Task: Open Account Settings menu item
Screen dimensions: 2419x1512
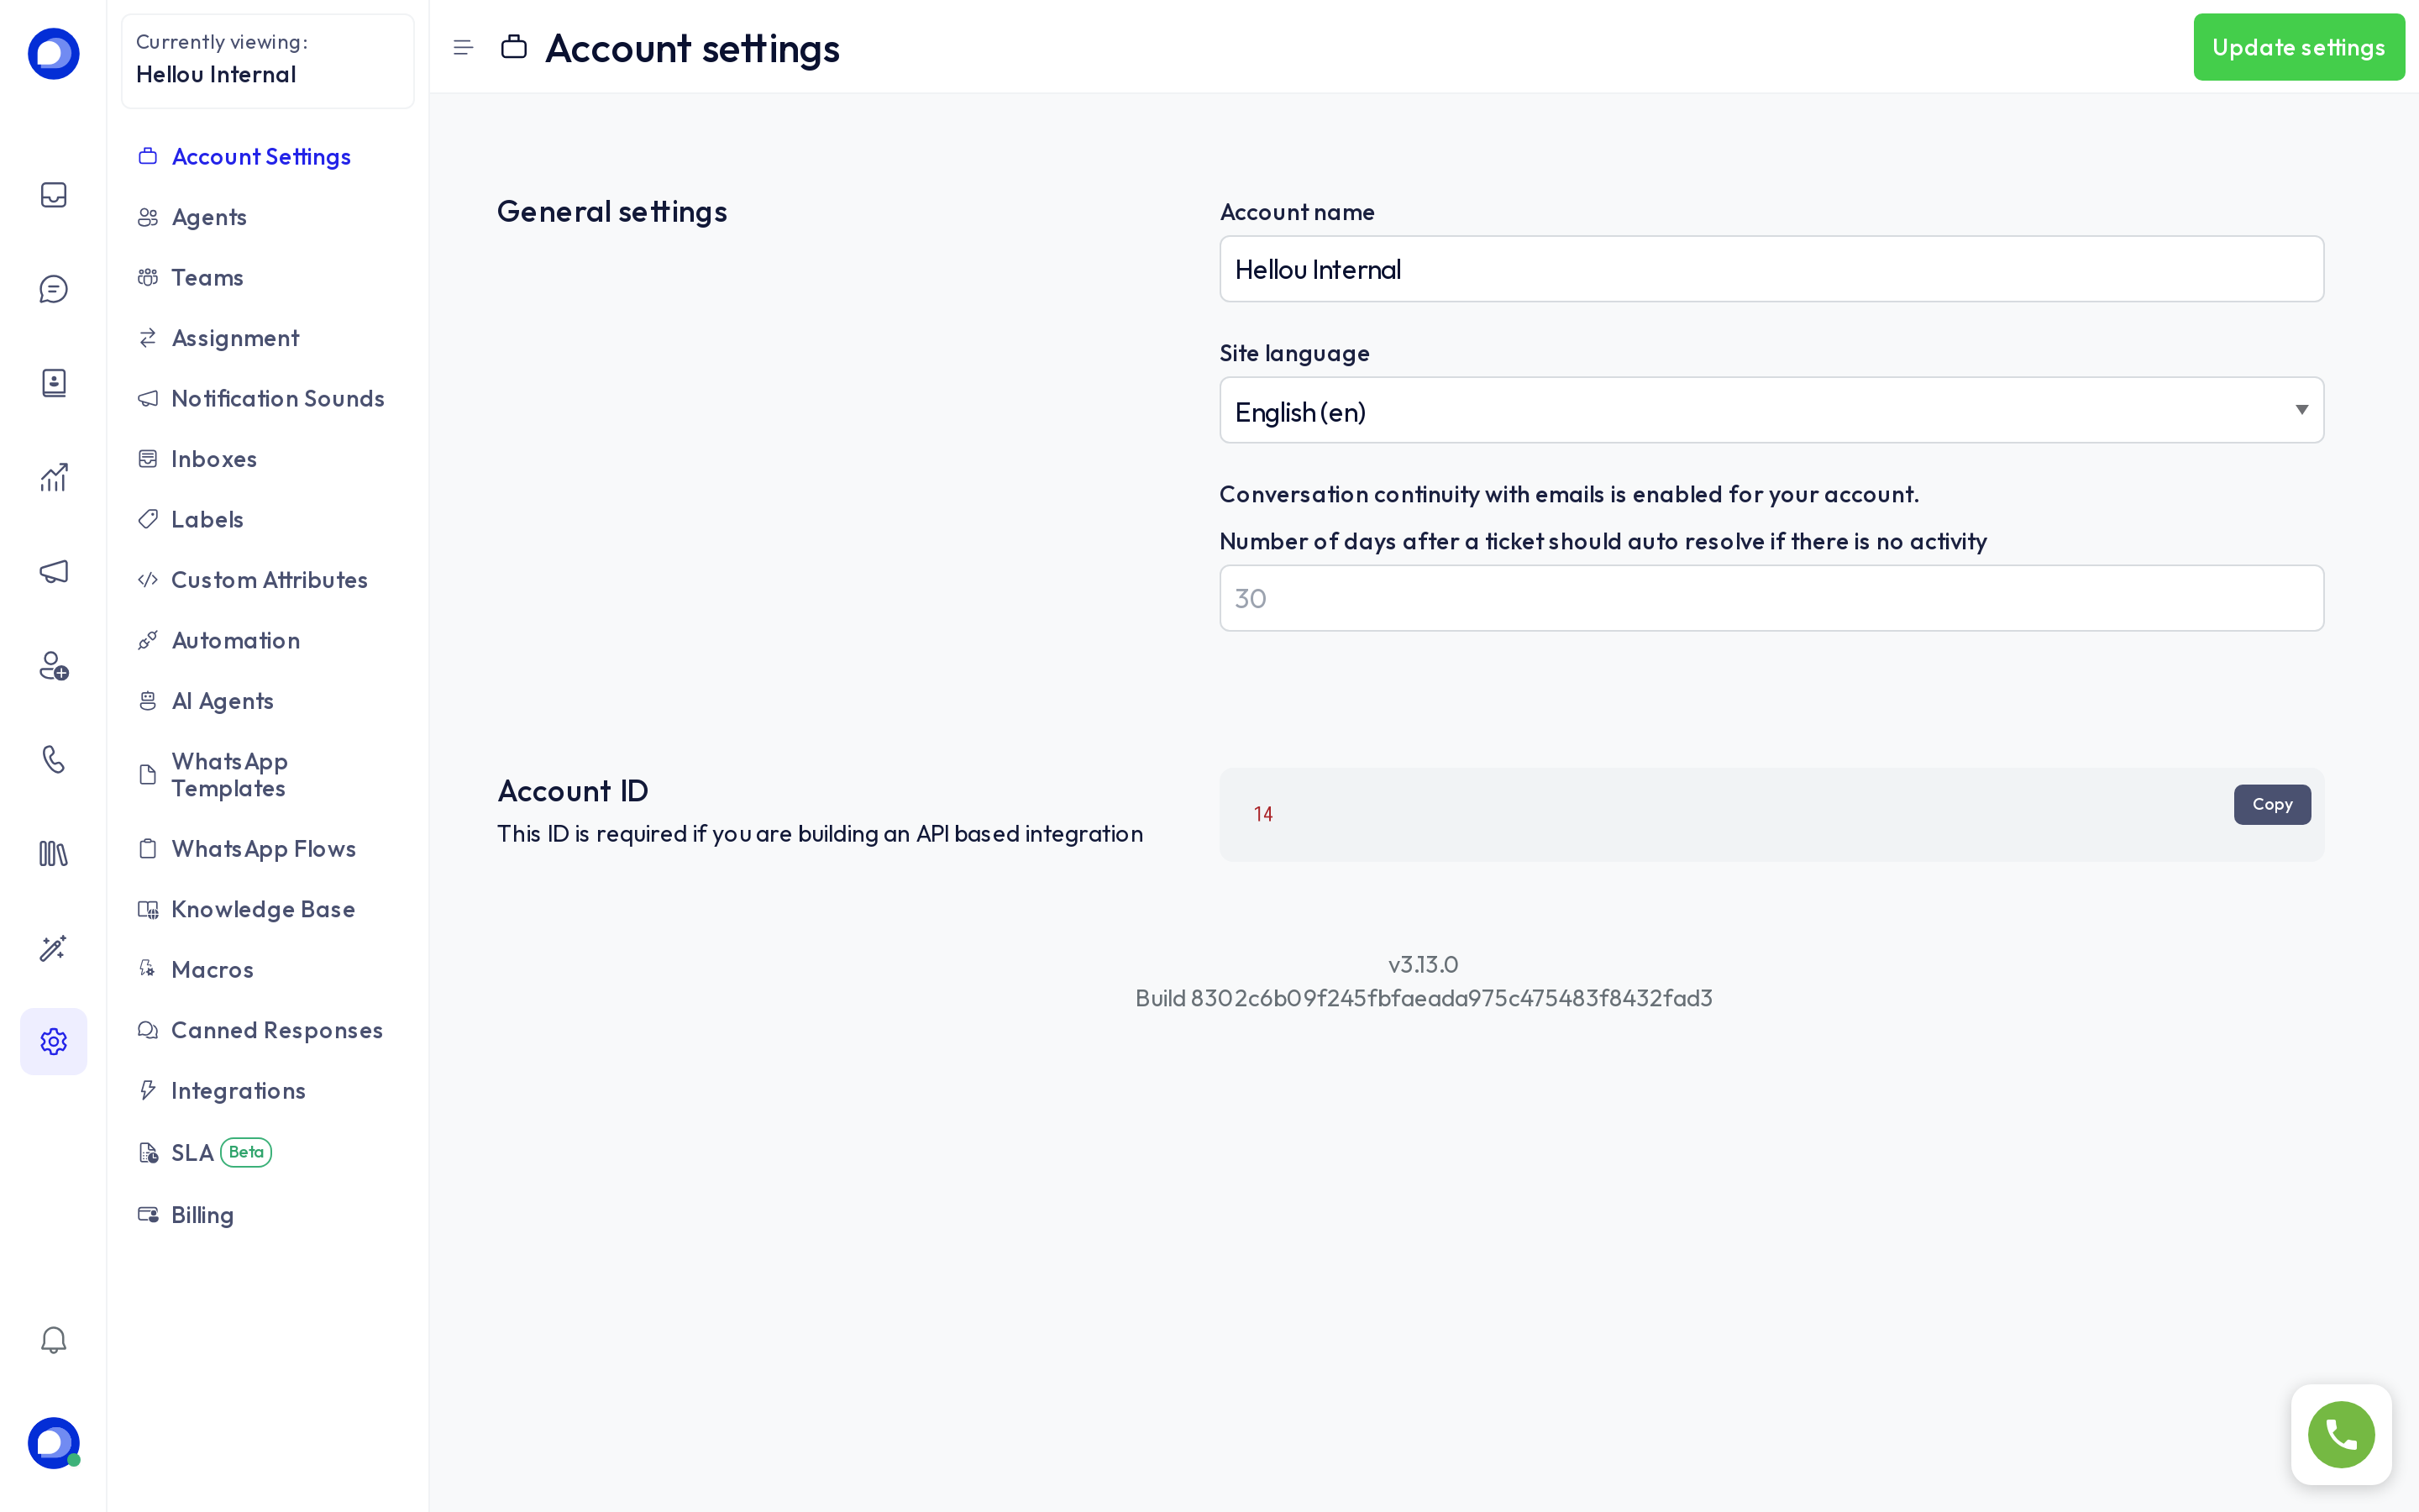Action: point(262,157)
